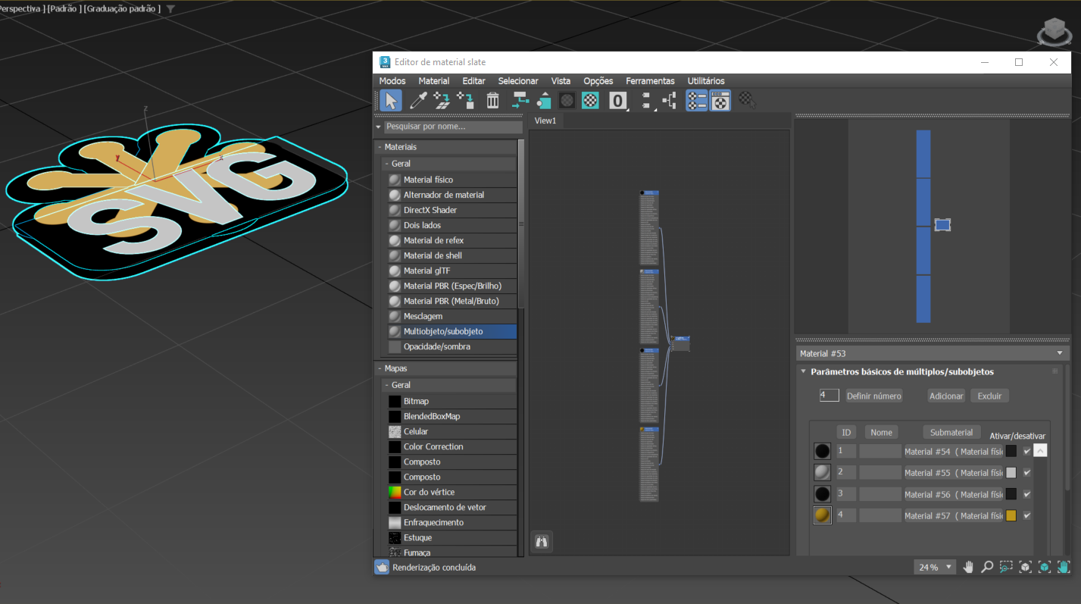Click Zoom Extents icon in status bar
This screenshot has width=1081, height=604.
(x=1025, y=567)
